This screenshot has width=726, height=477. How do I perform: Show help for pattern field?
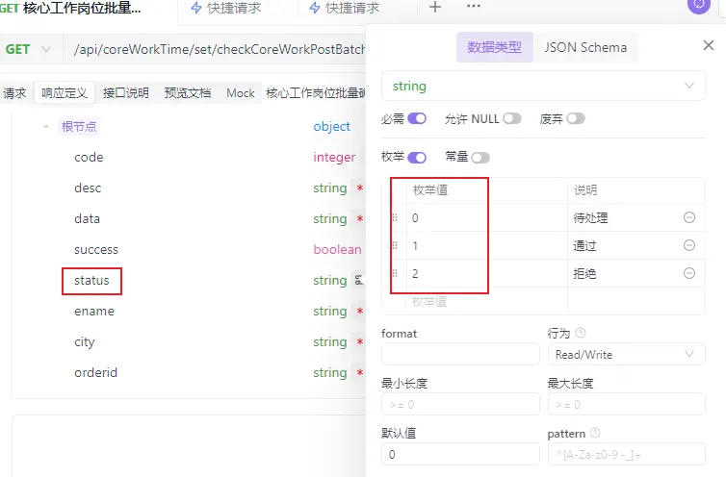(x=595, y=433)
